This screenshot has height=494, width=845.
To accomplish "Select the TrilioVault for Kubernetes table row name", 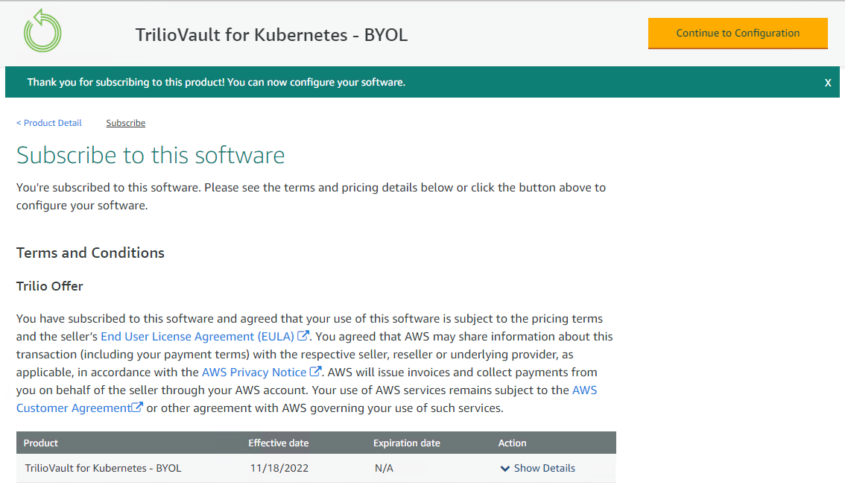I will point(103,469).
